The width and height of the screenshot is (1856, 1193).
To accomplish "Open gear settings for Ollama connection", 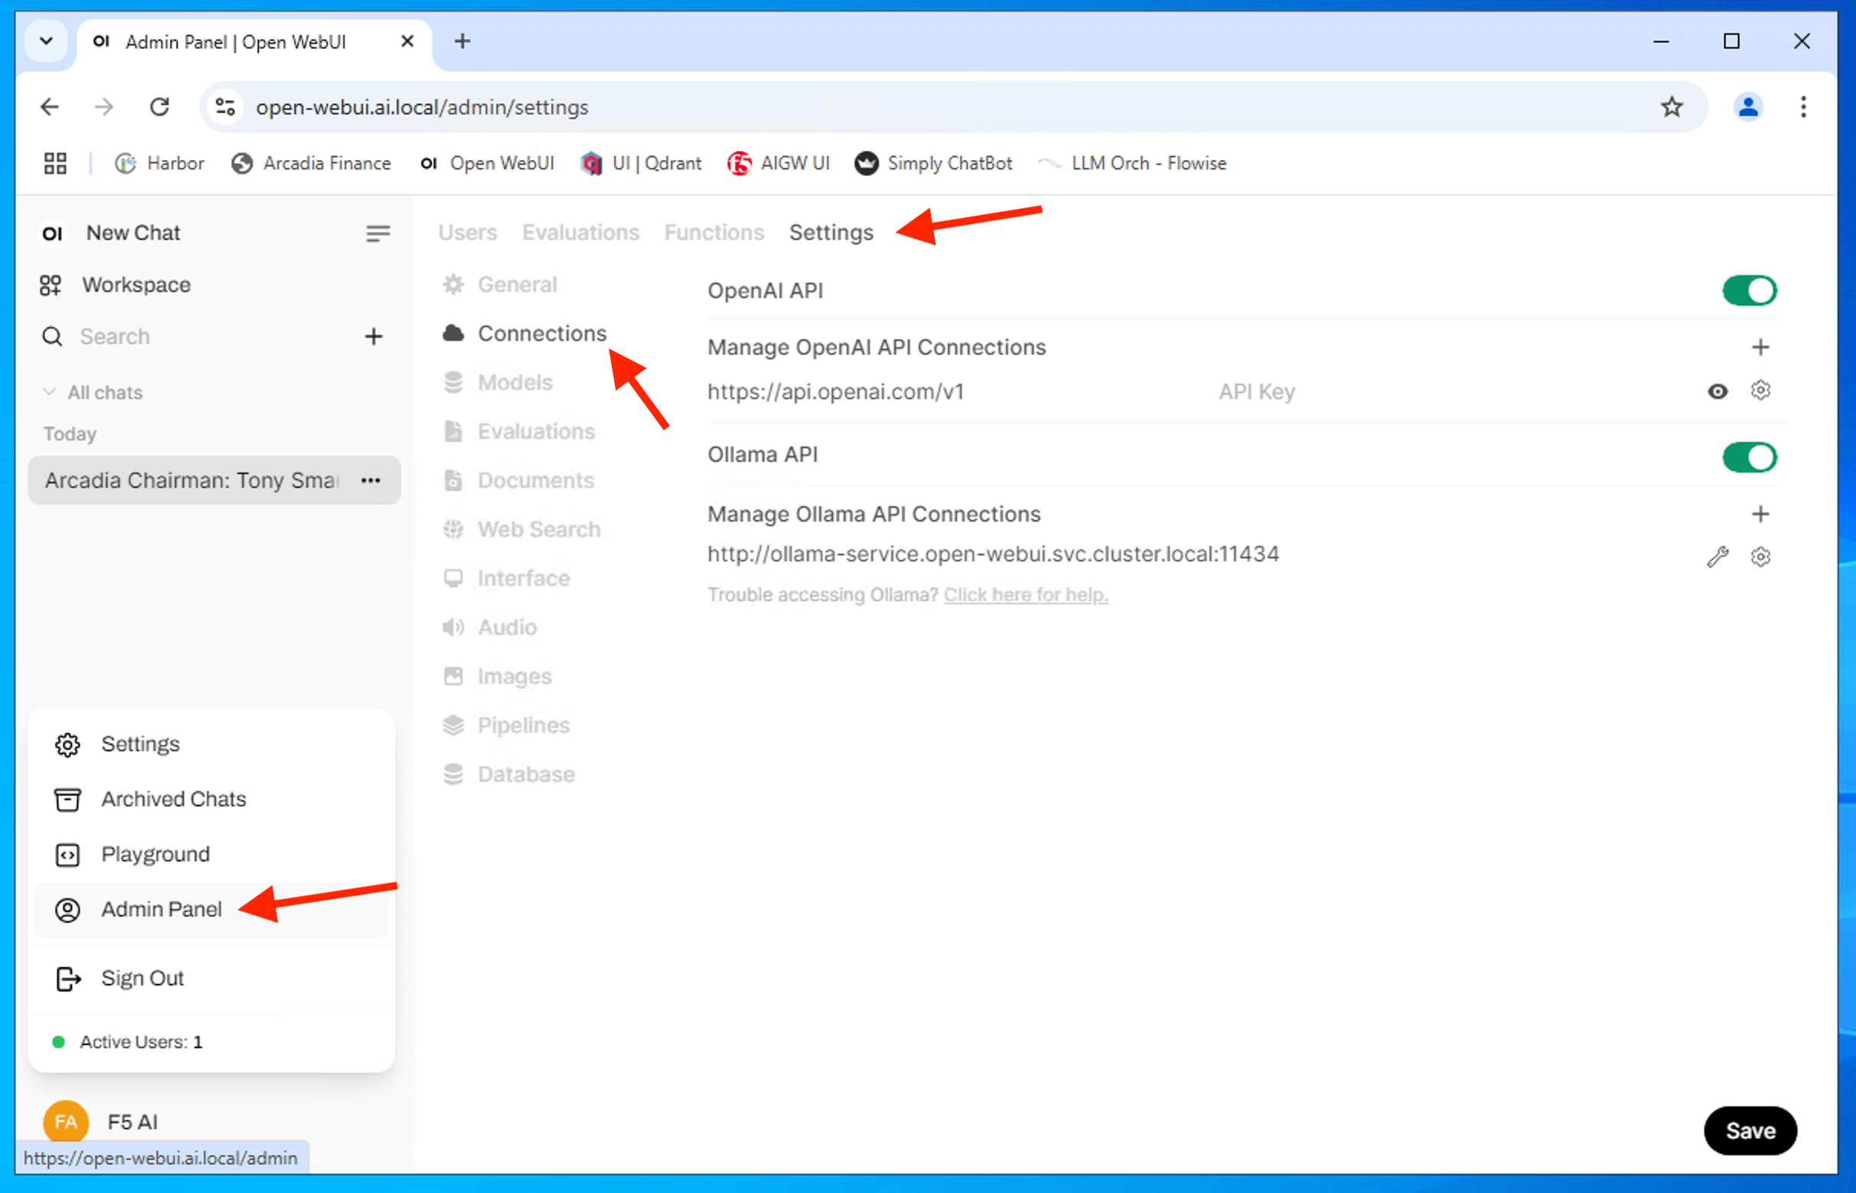I will (1760, 556).
